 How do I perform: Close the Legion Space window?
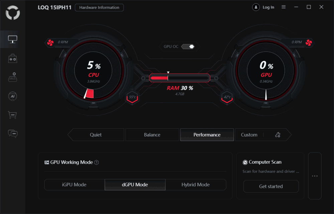(321, 7)
